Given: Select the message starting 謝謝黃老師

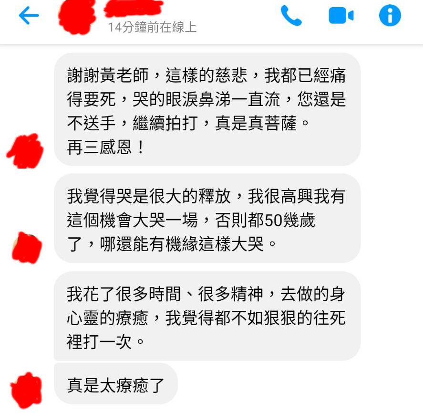Looking at the screenshot, I should tap(207, 109).
